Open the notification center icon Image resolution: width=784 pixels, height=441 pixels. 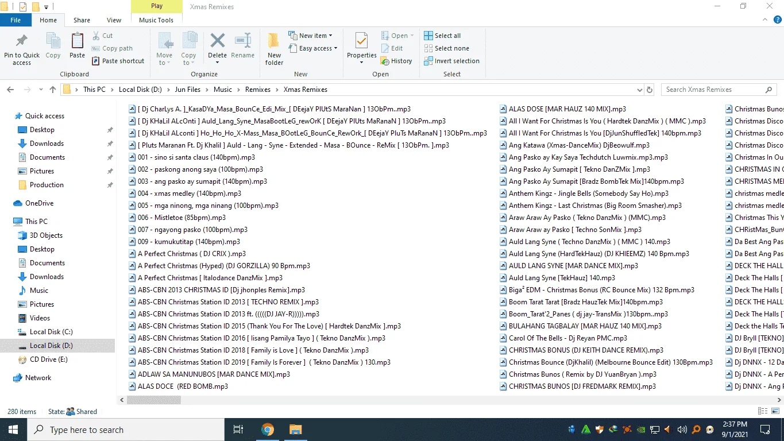click(x=765, y=430)
